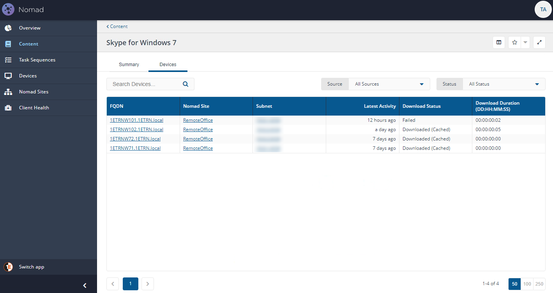Go to the next page arrow

pyautogui.click(x=148, y=284)
